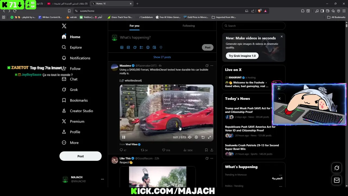
Task: Open SSGGRUNT live Foxhole broadcast
Action: (247, 82)
